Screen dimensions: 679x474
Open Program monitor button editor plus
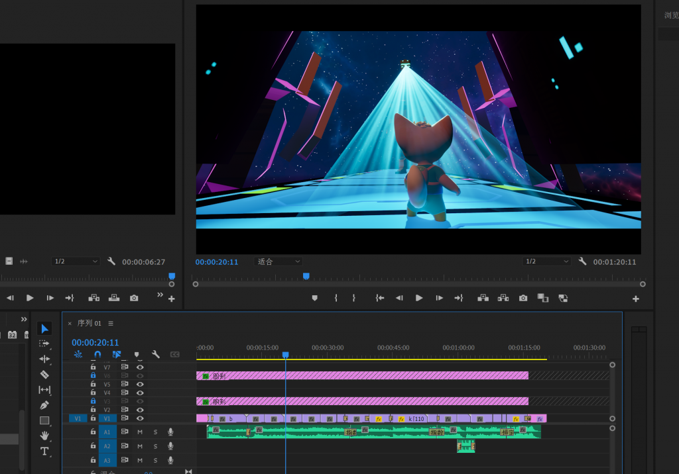pyautogui.click(x=636, y=299)
